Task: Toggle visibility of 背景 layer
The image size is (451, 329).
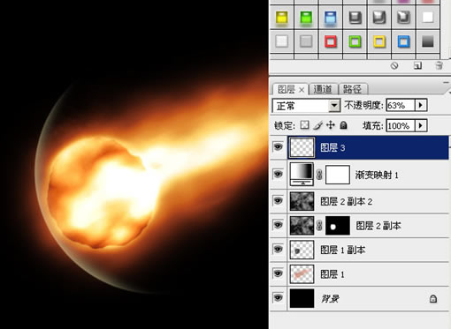Action: (278, 297)
